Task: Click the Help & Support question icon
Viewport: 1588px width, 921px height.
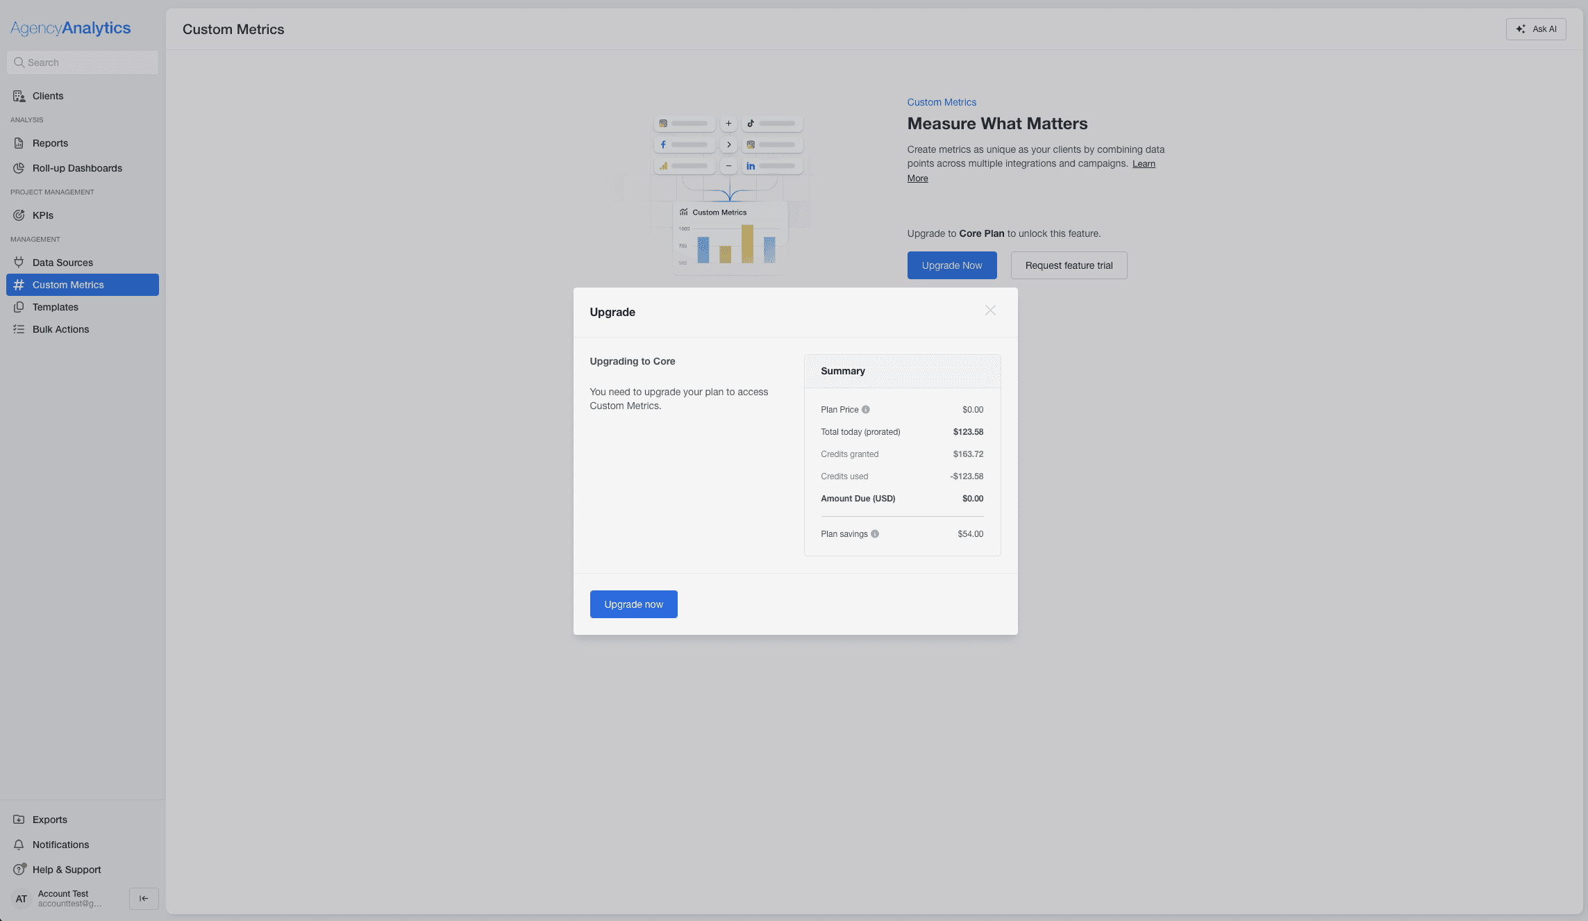Action: coord(19,870)
